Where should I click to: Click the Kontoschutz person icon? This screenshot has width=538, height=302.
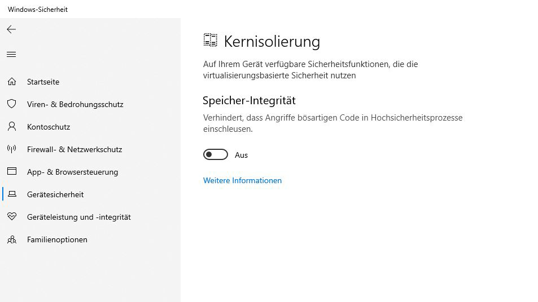point(11,127)
